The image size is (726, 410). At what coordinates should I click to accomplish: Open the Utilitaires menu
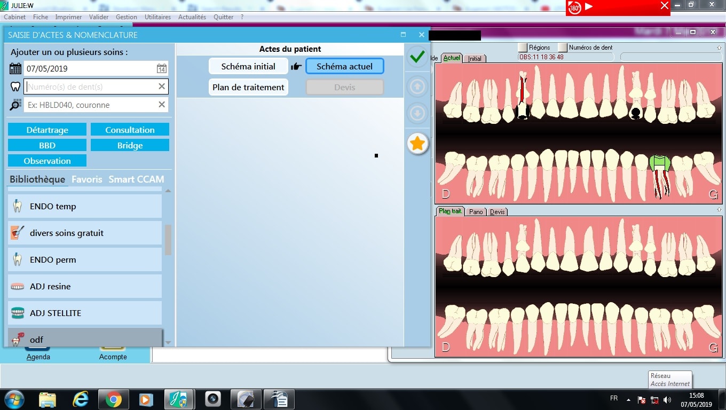[157, 17]
